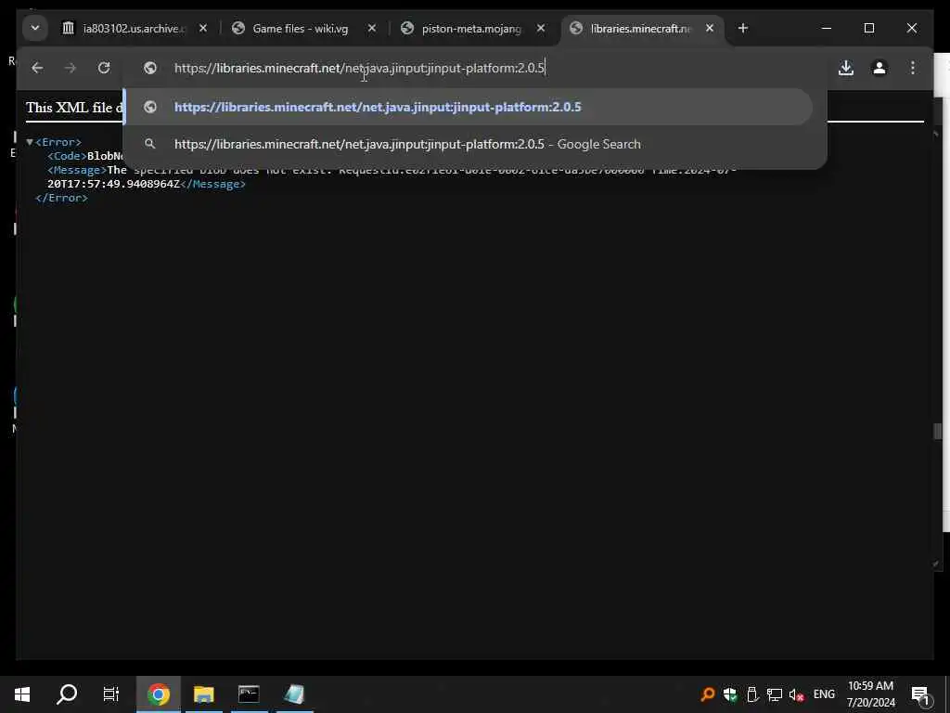Minimize the Chrome window
950x713 pixels.
click(827, 29)
